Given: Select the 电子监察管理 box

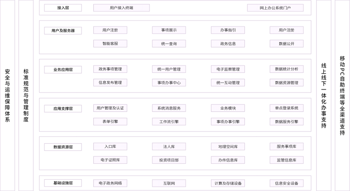Looking at the screenshot, I should tap(228, 69).
